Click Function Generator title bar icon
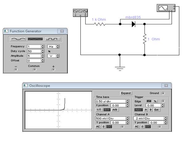This screenshot has width=187, height=141. click(6, 31)
